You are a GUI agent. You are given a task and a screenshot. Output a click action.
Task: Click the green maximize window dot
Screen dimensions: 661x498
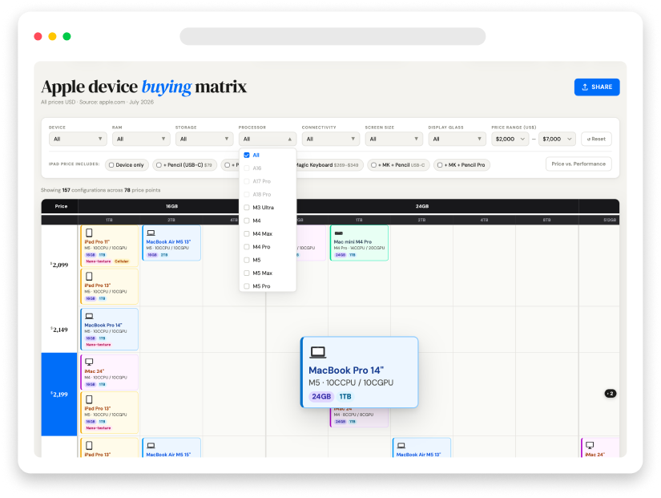coord(67,36)
